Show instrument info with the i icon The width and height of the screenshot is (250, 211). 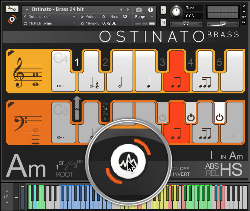150,10
